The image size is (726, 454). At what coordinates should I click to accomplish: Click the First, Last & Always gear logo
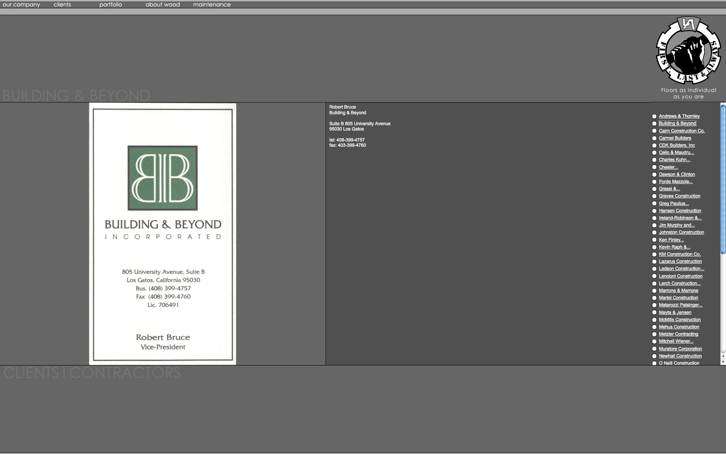click(x=688, y=50)
